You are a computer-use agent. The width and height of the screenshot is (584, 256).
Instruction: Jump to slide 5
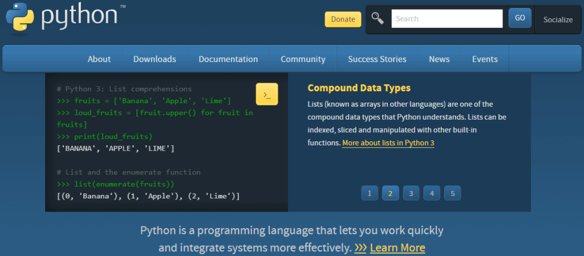[452, 193]
